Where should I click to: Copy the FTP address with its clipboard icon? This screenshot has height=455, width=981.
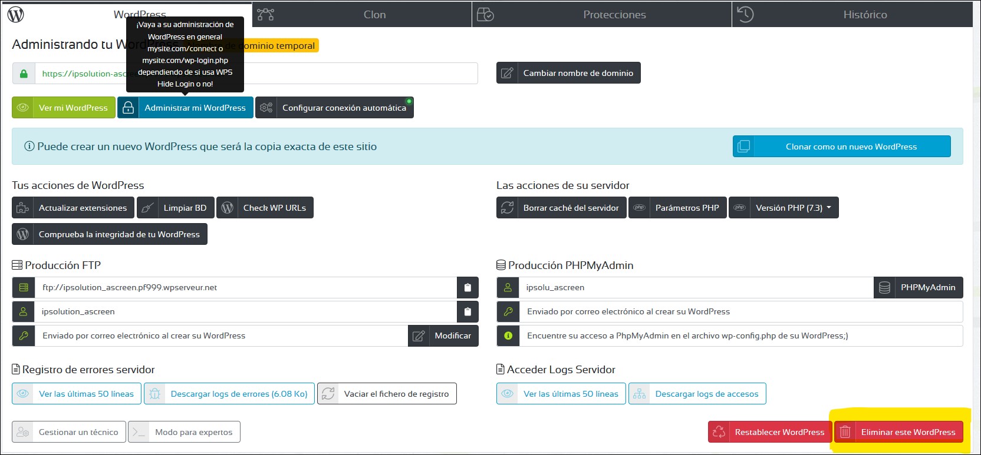468,287
